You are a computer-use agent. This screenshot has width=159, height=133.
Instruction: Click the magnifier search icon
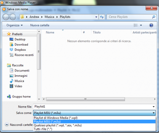pos(153,17)
